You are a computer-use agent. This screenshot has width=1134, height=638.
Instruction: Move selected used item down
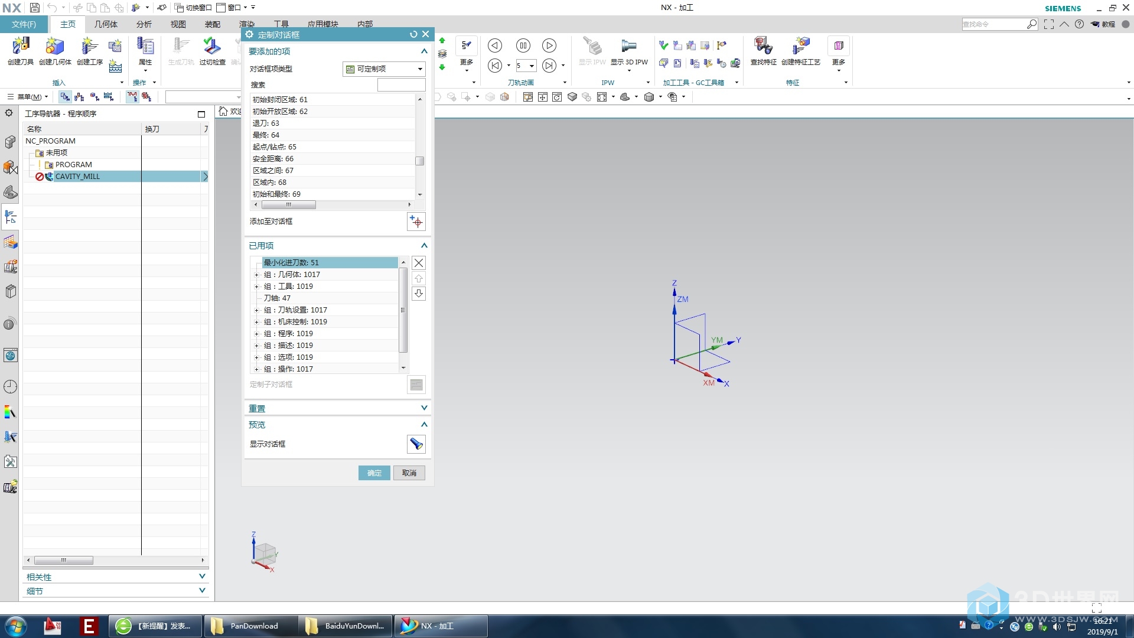click(419, 294)
